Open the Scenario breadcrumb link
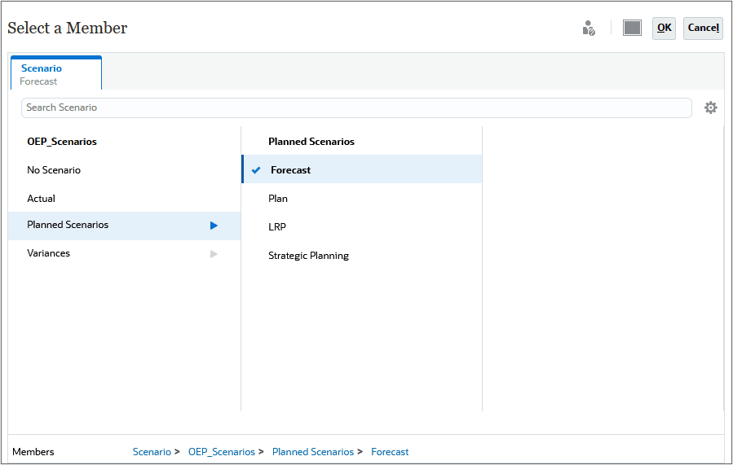 pyautogui.click(x=152, y=452)
